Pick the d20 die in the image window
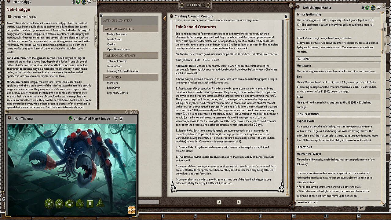The height and width of the screenshot is (220, 391). coord(49,203)
